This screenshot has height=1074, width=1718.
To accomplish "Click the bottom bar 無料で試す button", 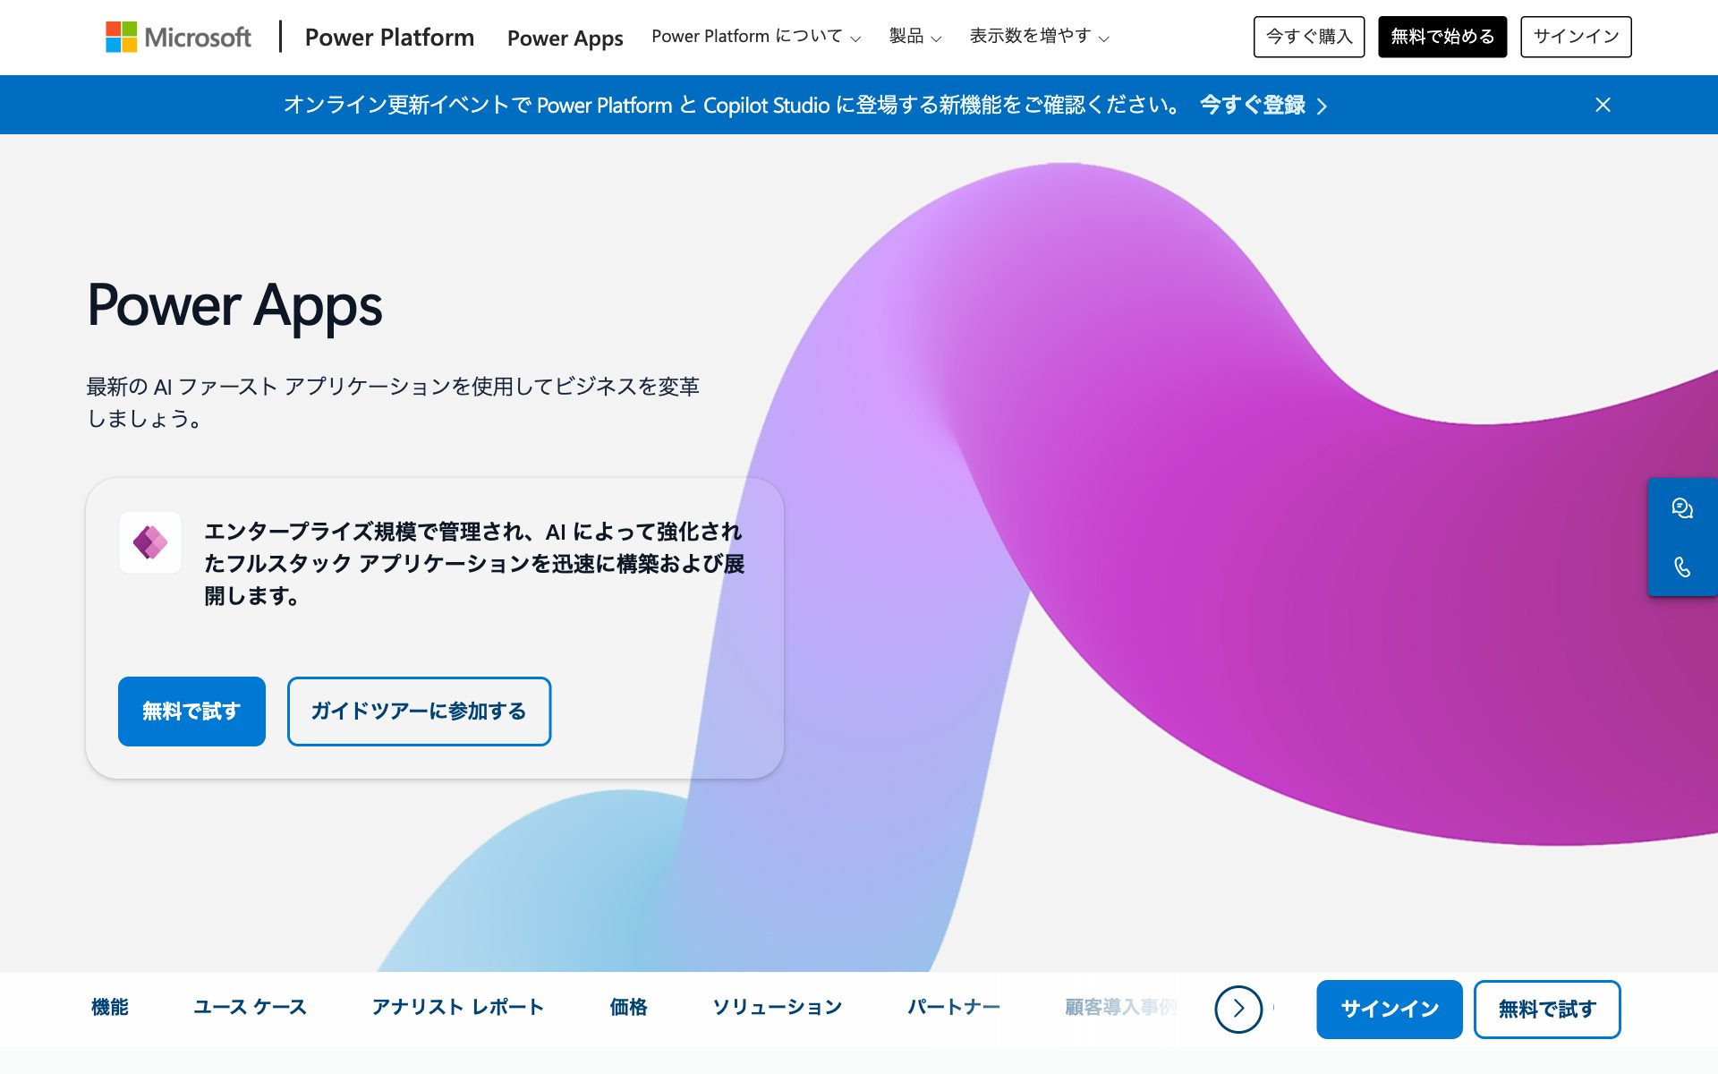I will [x=1547, y=1010].
